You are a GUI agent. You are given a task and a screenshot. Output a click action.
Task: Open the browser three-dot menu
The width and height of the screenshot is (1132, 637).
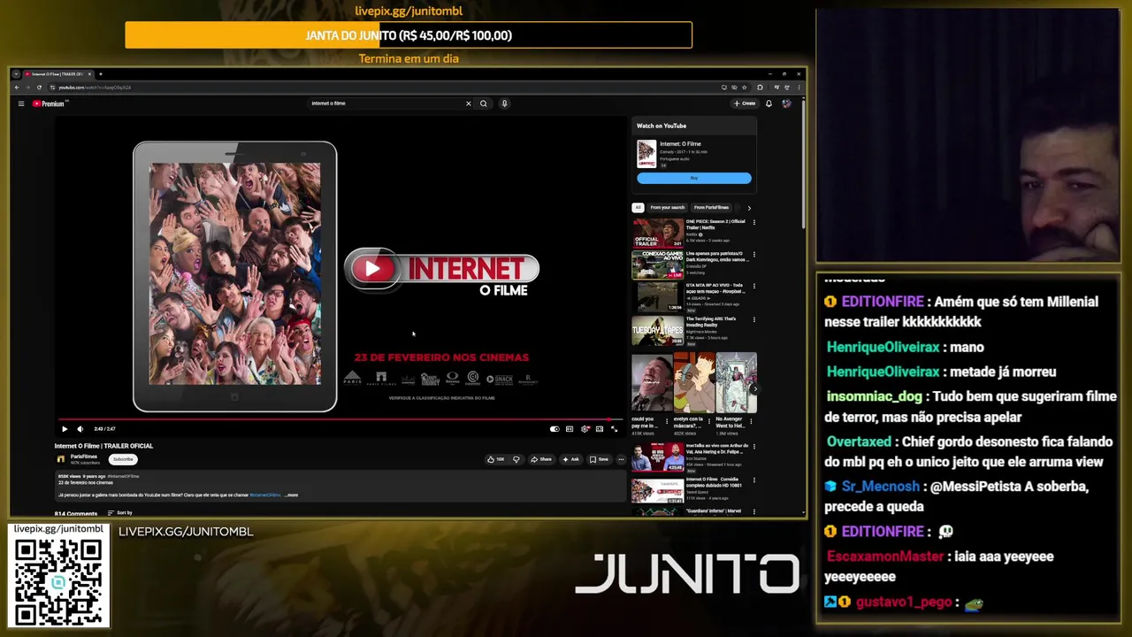click(x=797, y=88)
